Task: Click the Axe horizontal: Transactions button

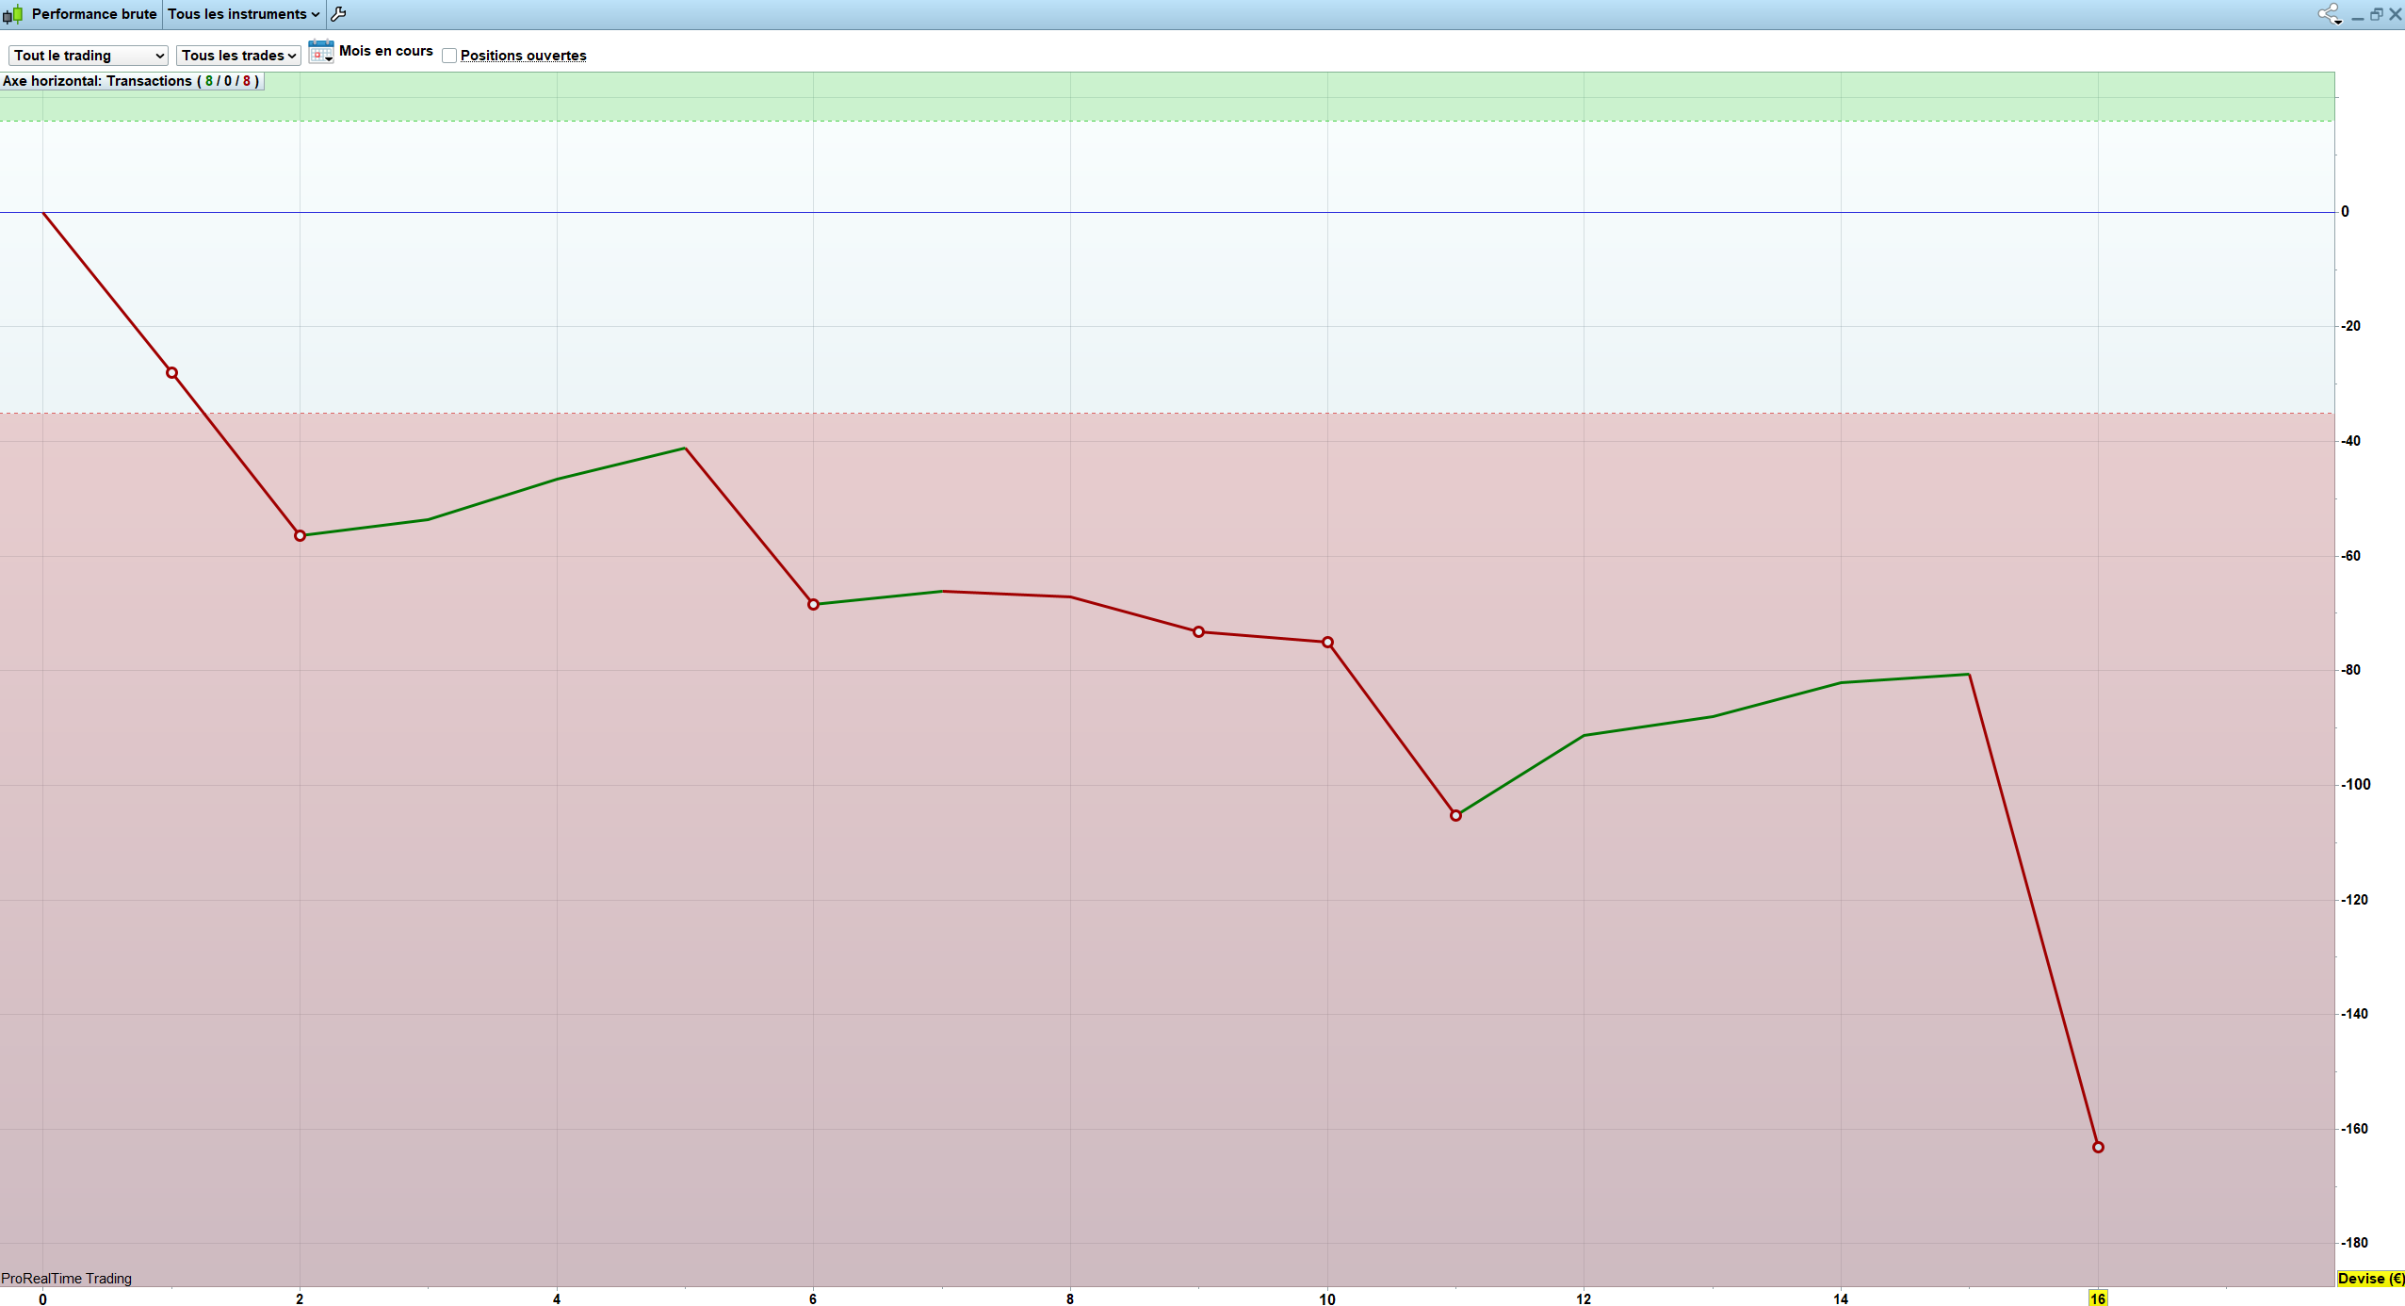Action: 131,81
